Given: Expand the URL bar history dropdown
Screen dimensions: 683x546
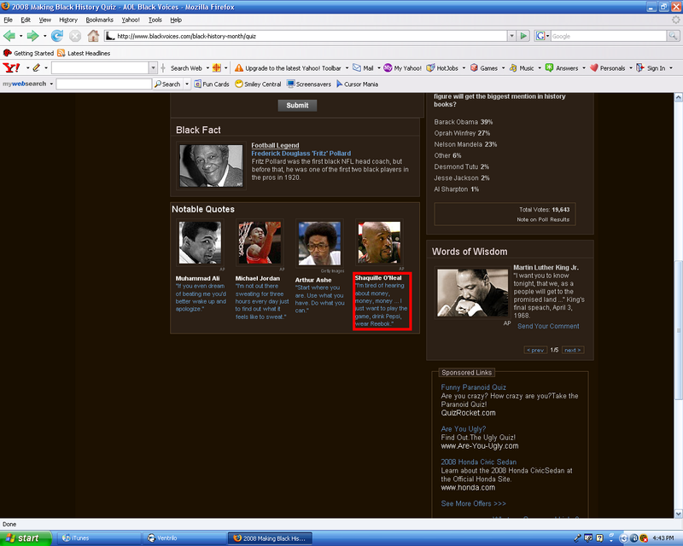Looking at the screenshot, I should coord(511,36).
